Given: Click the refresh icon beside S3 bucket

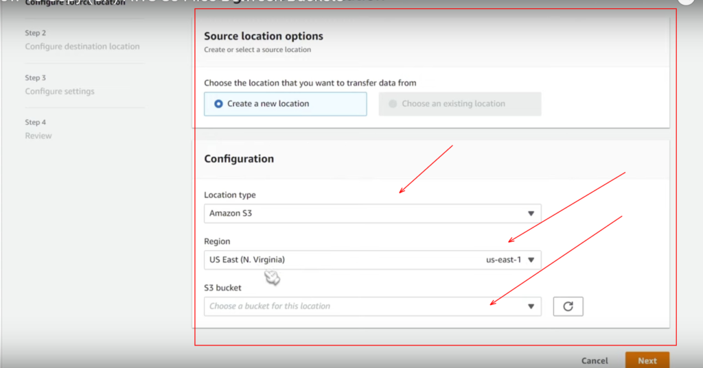Looking at the screenshot, I should point(568,306).
